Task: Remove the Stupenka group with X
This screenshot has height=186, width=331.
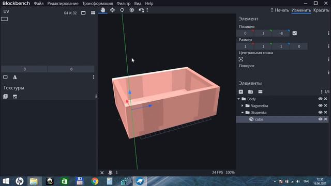Action: pos(325,112)
